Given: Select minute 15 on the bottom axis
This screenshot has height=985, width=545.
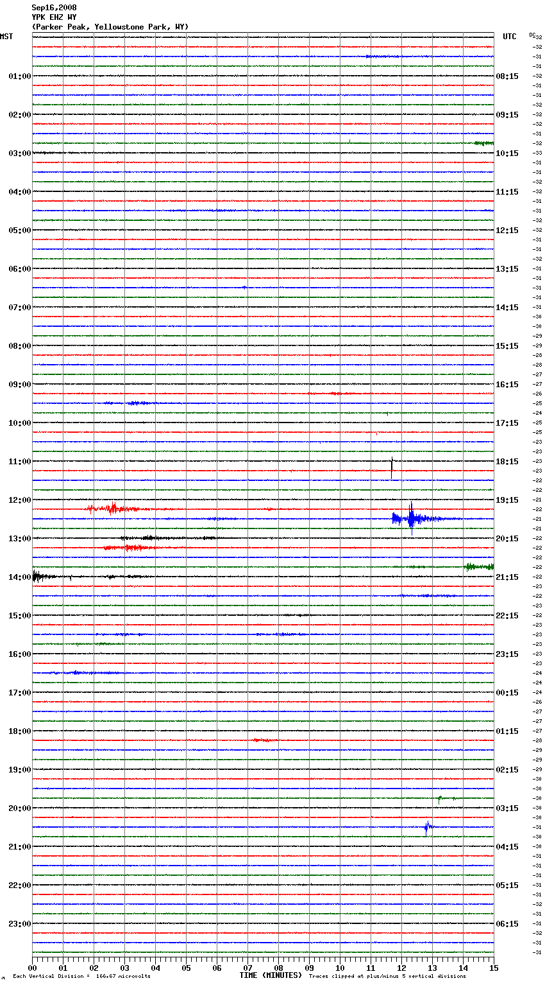Looking at the screenshot, I should coord(494,968).
